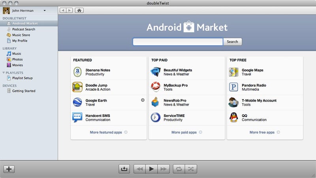Screen dimensions: 316x178
Task: Click the Beautiful Widgets app icon
Action: 156,72
